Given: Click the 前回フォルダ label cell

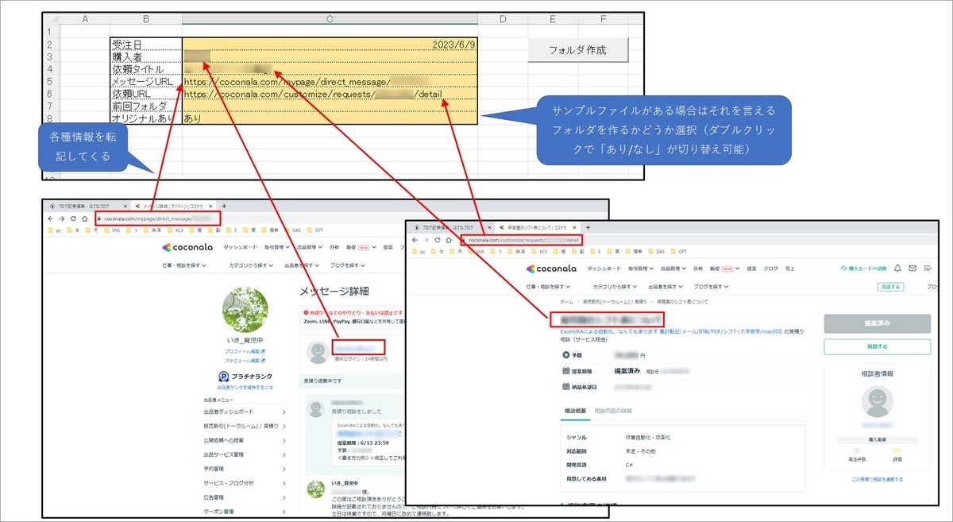Looking at the screenshot, I should pyautogui.click(x=146, y=106).
